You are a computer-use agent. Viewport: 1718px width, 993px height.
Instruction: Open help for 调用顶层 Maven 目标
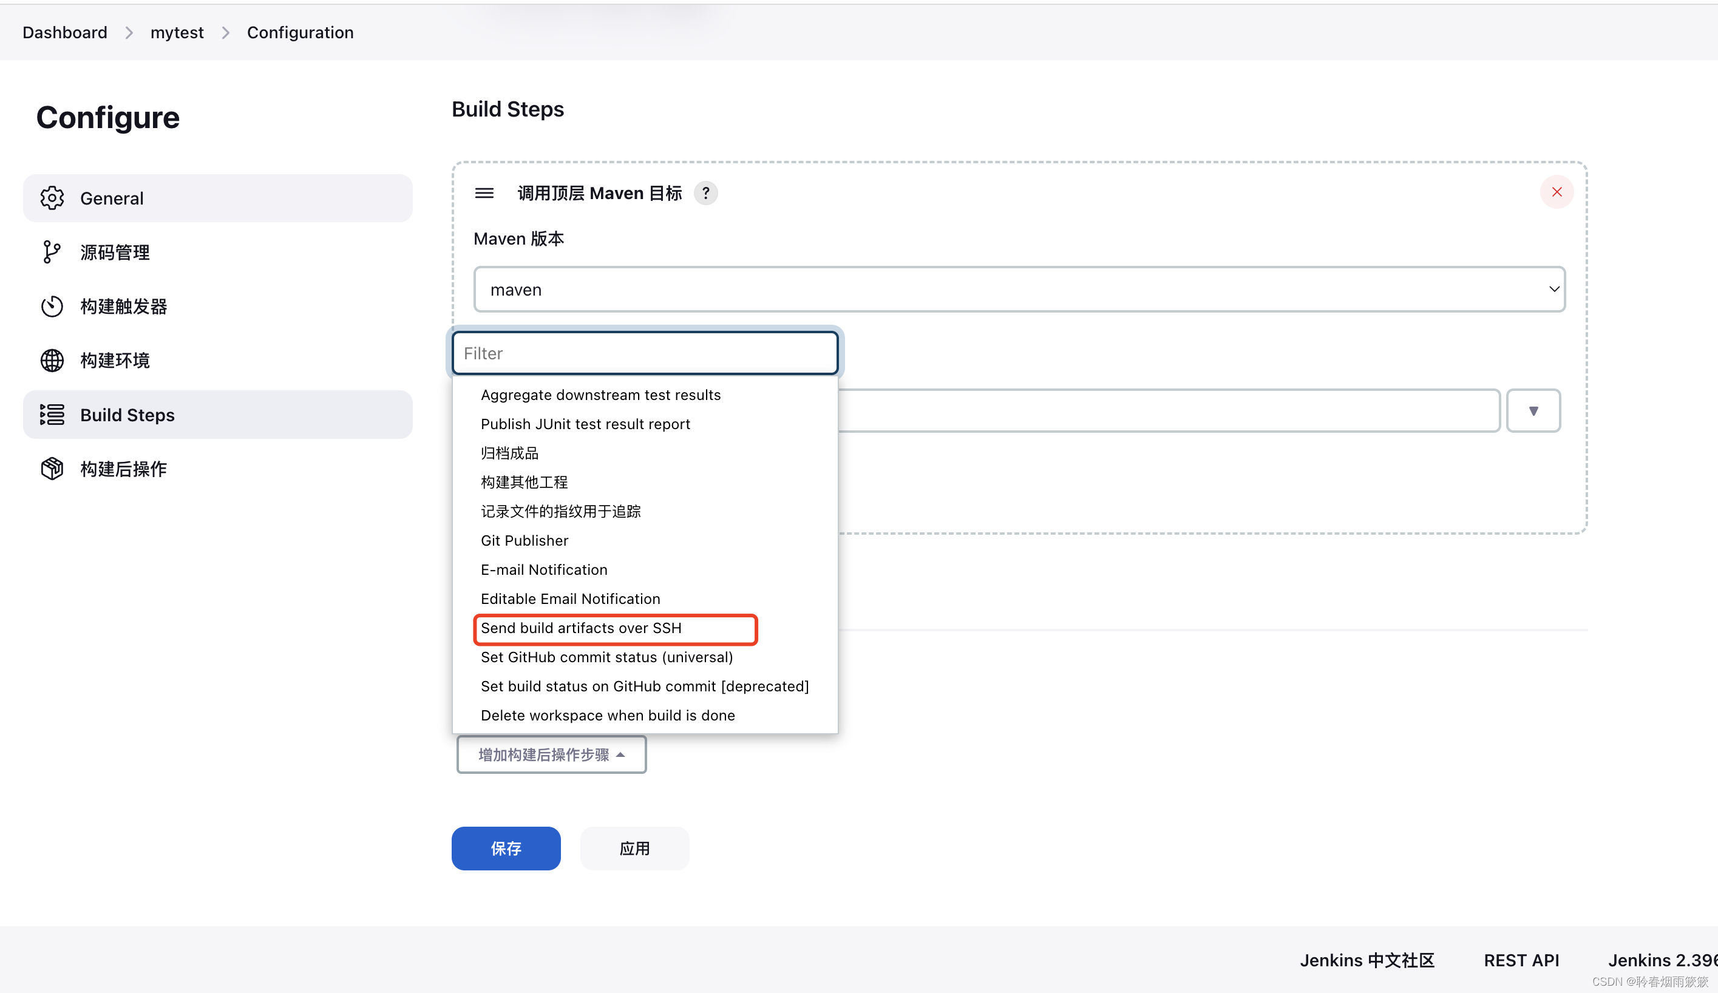tap(705, 193)
